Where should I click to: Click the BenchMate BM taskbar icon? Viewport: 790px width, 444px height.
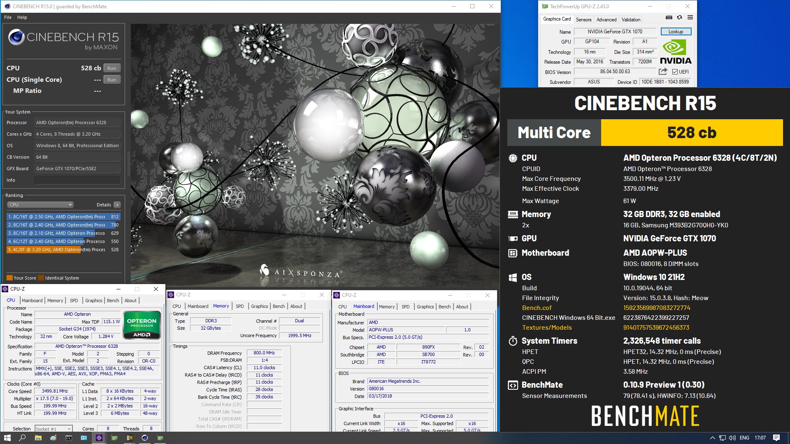[x=130, y=438]
